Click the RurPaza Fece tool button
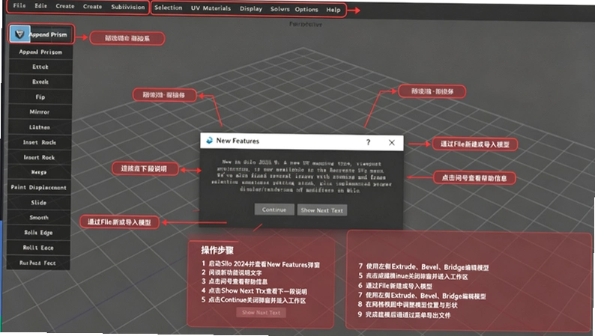The height and width of the screenshot is (336, 595). pyautogui.click(x=38, y=263)
